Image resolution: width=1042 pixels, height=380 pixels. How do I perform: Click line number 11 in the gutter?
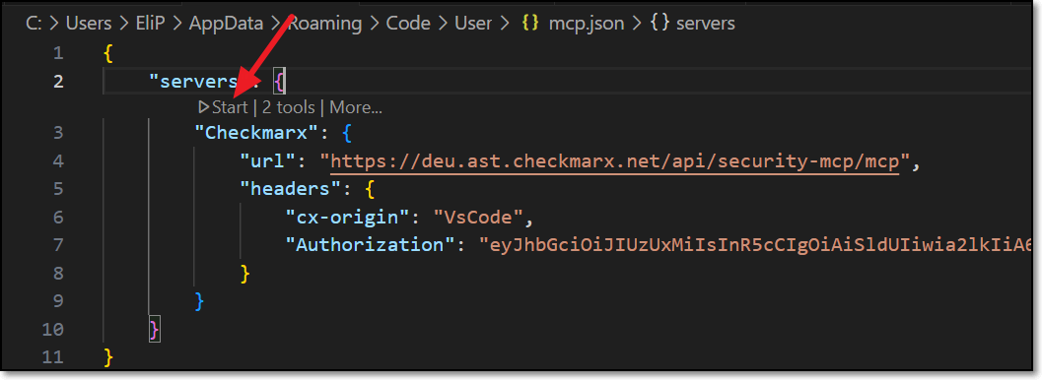coord(53,357)
